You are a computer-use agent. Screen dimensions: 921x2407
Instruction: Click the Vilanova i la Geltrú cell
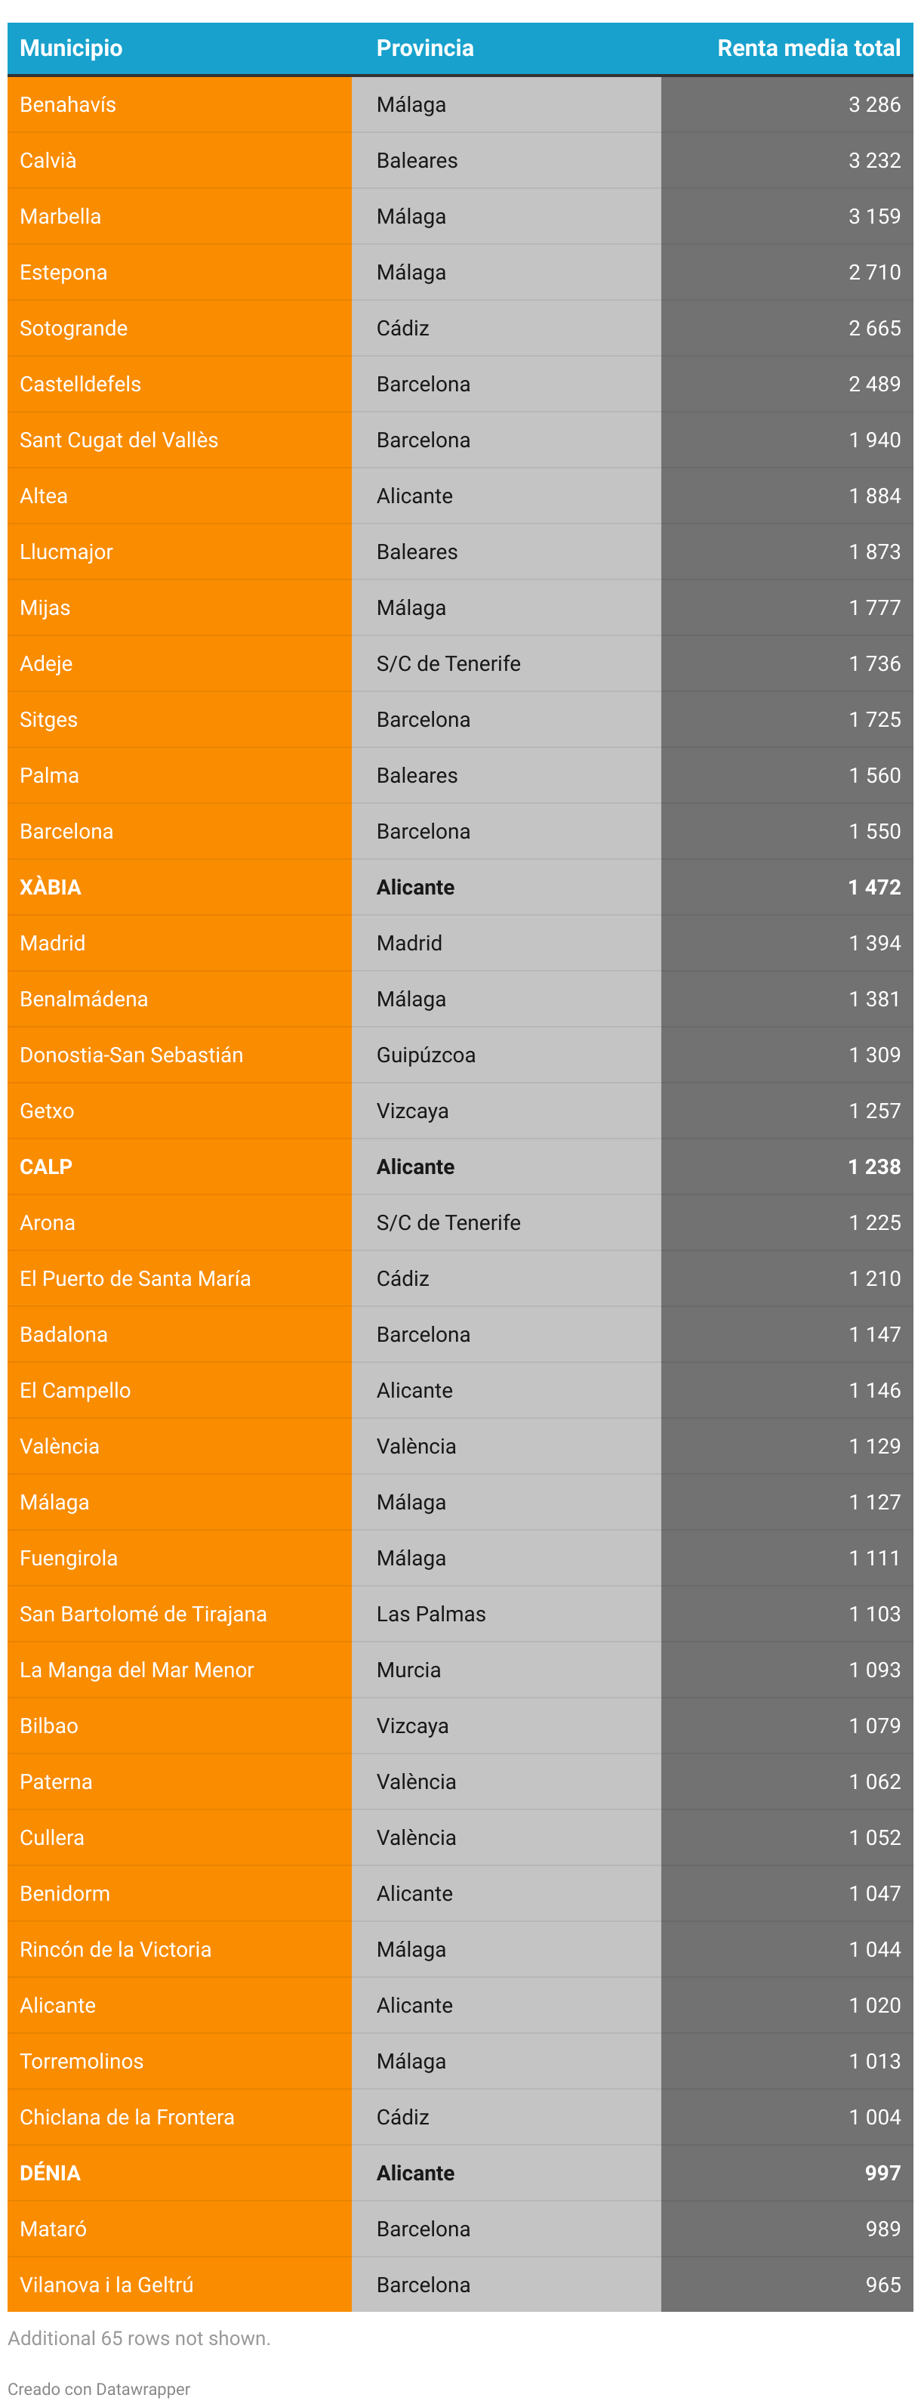tap(106, 2284)
